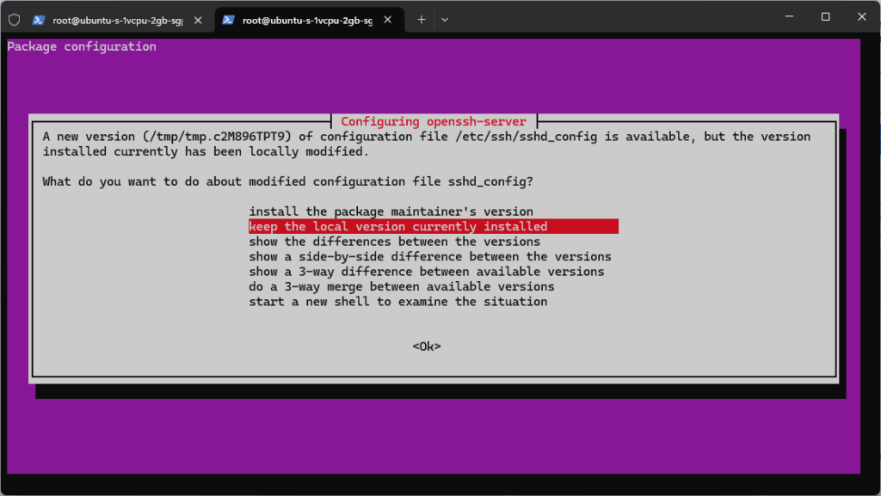Select keep the local version currently installed
Image resolution: width=881 pixels, height=496 pixels.
tap(397, 227)
